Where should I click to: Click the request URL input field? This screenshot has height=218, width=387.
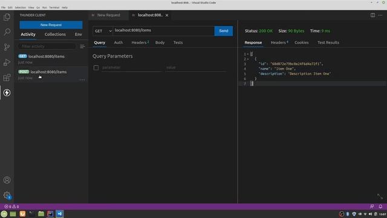pos(164,31)
